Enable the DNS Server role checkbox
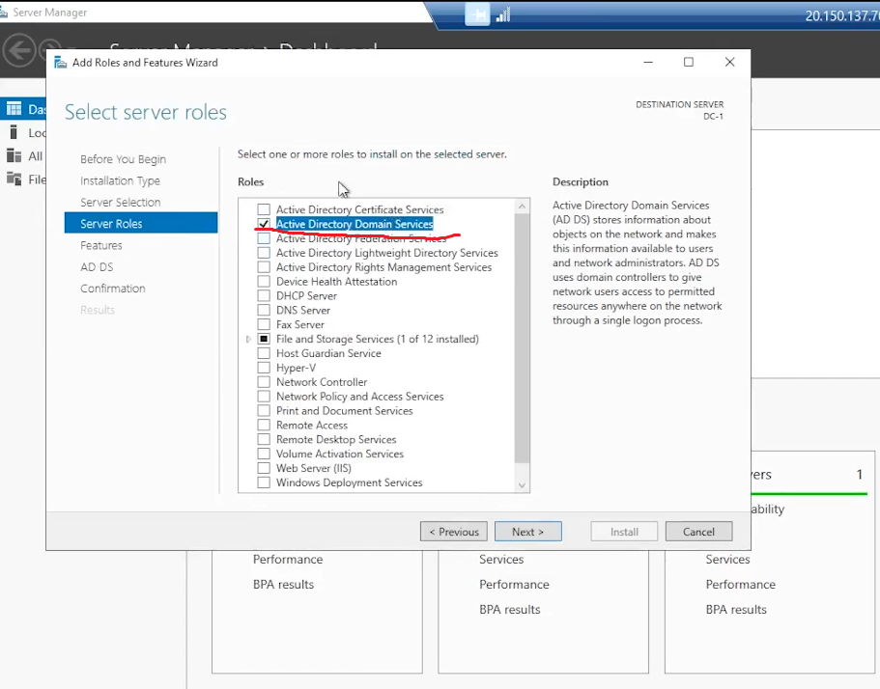Screen dimensions: 880x689 click(263, 310)
